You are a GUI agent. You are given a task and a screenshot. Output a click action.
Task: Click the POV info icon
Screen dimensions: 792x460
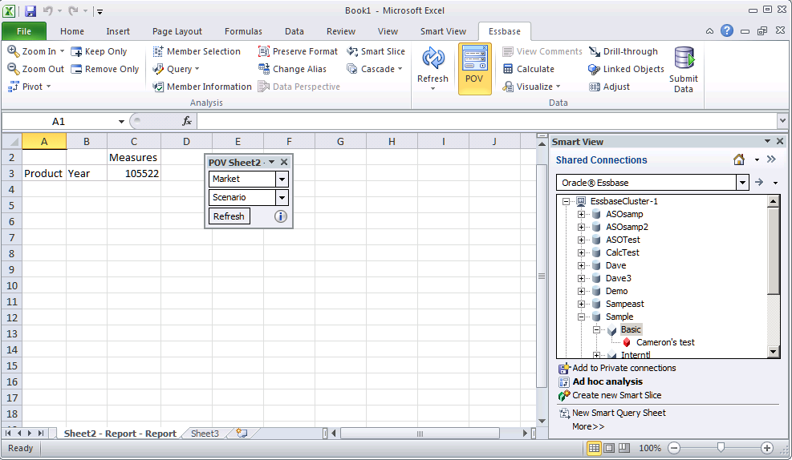pyautogui.click(x=280, y=216)
